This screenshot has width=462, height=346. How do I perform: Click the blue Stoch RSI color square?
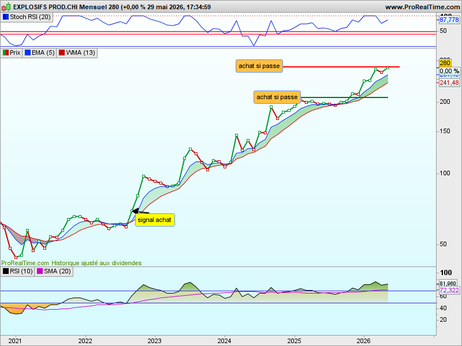[x=6, y=17]
